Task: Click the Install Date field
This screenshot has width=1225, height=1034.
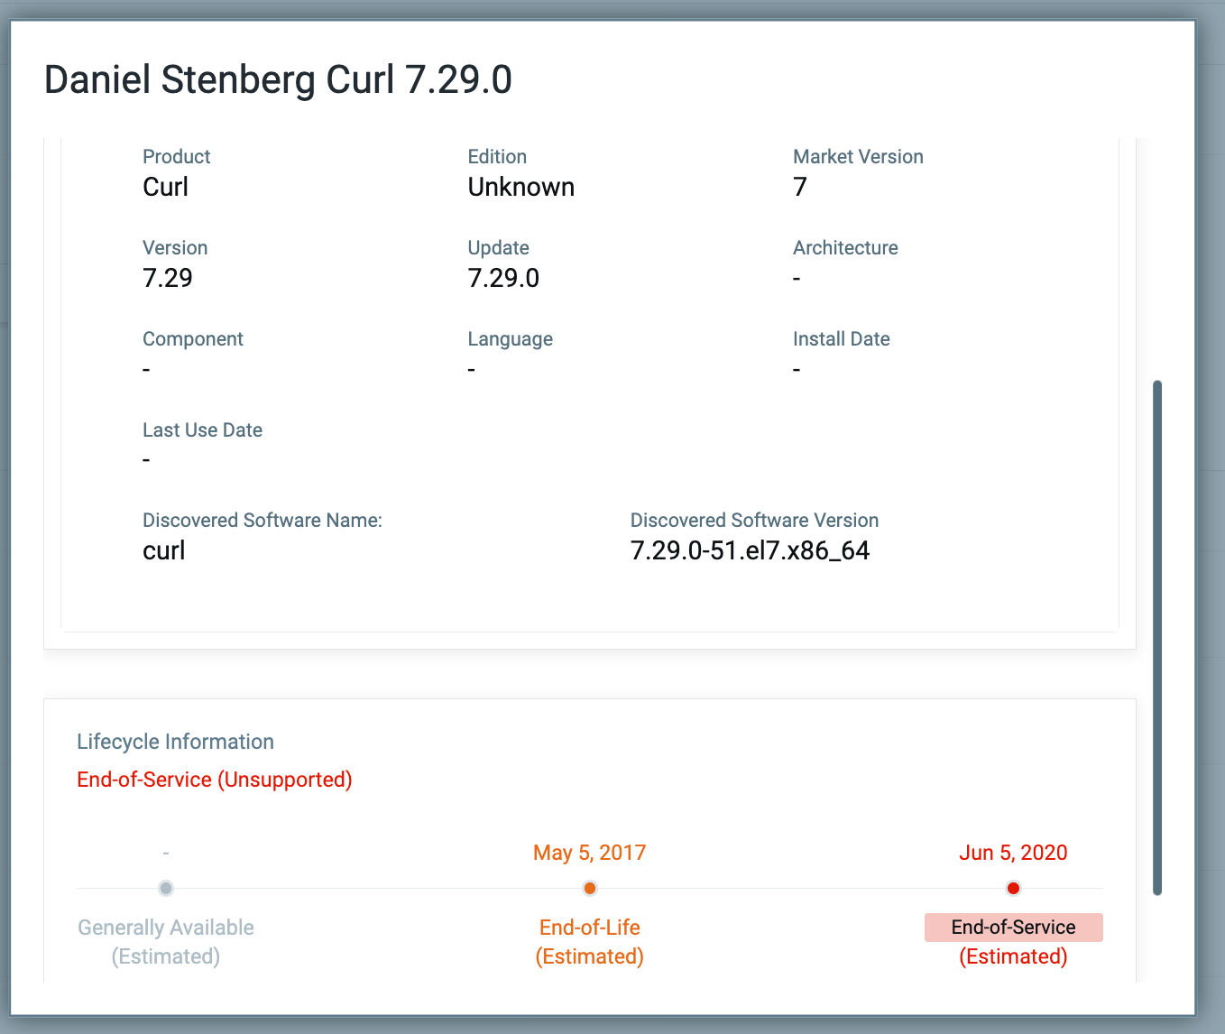Action: 796,368
